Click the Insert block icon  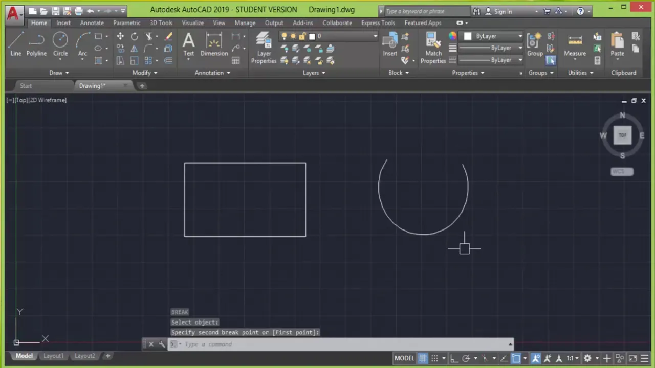(390, 44)
